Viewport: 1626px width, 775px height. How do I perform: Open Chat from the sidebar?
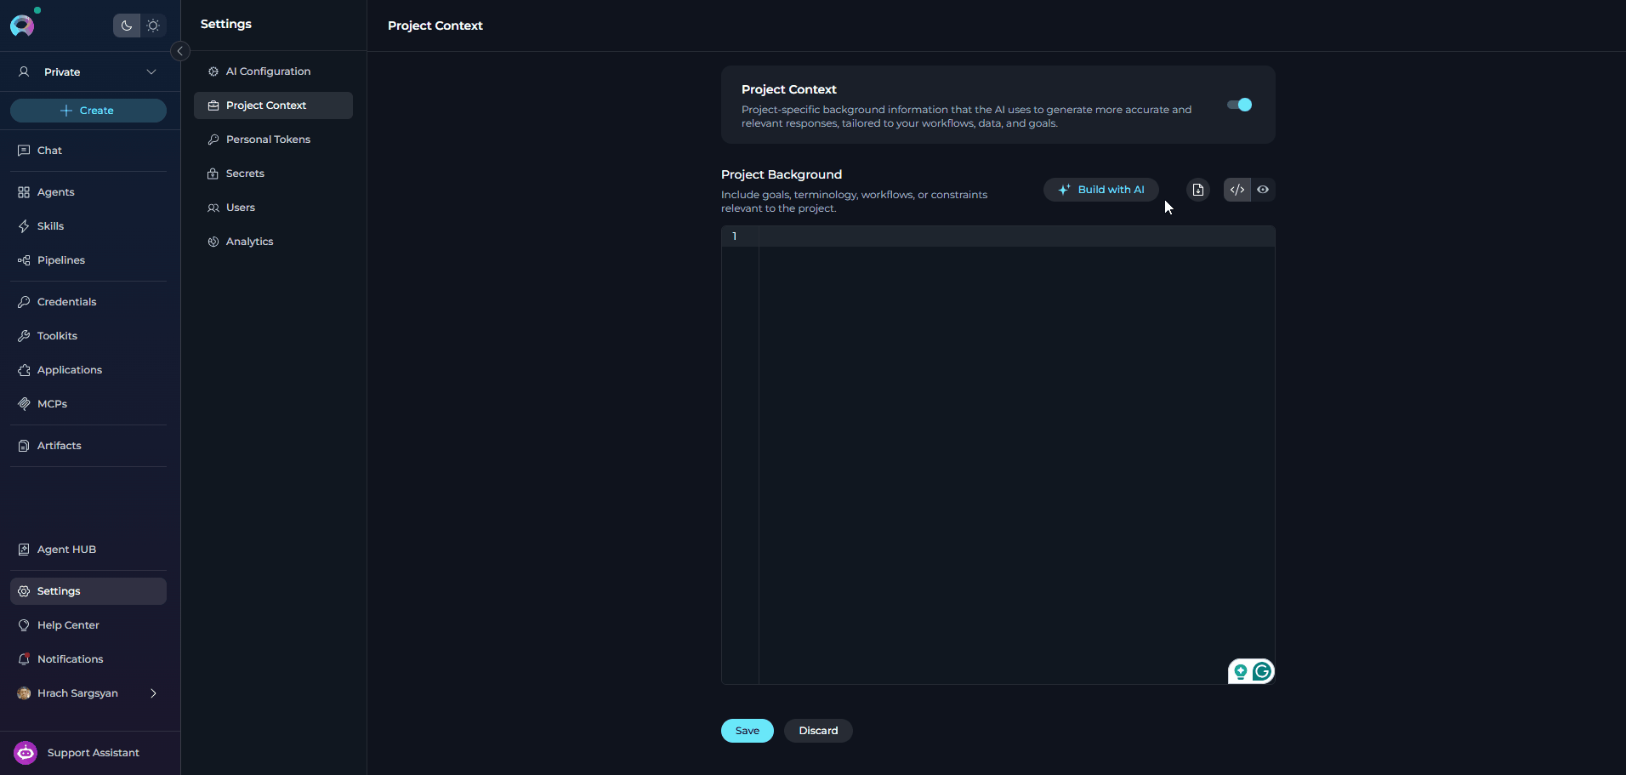(x=88, y=151)
